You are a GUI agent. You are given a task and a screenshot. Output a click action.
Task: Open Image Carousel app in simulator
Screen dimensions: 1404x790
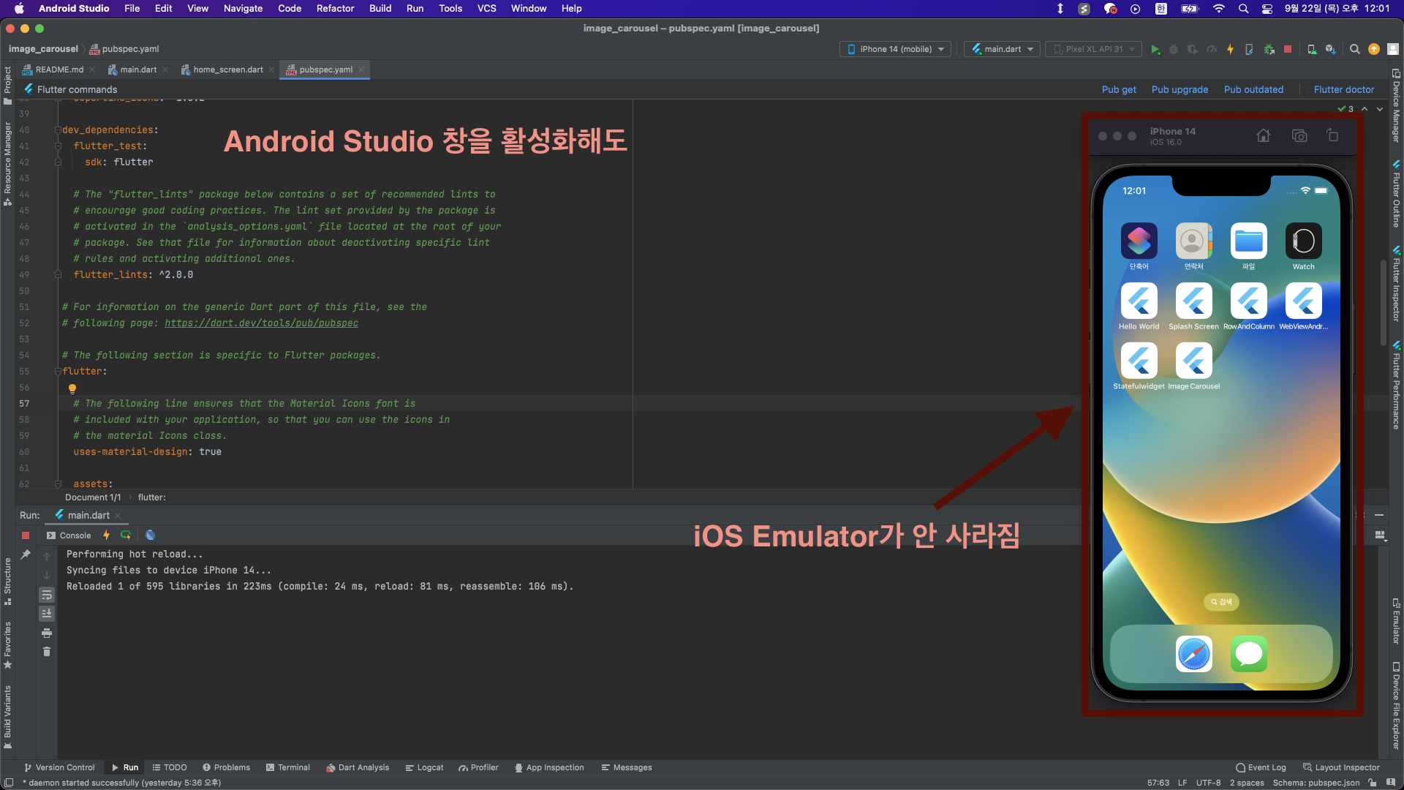click(x=1193, y=361)
